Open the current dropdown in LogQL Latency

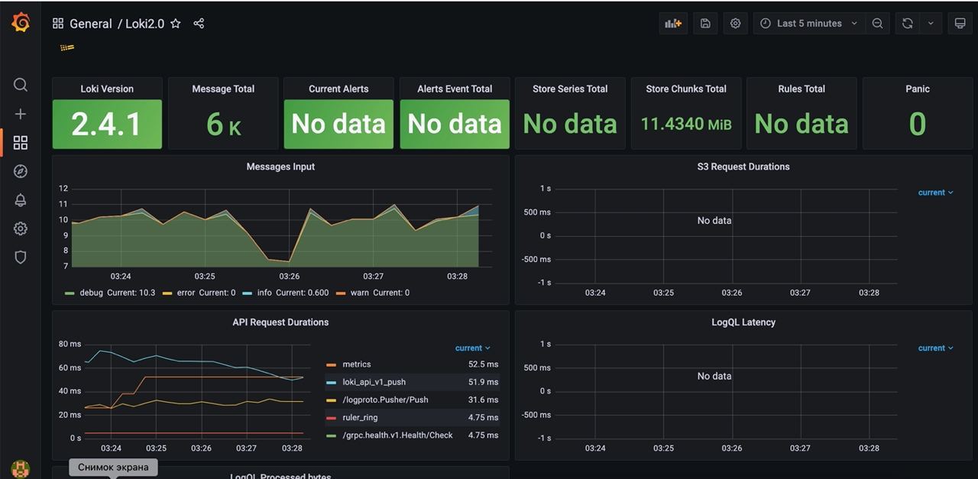tap(935, 348)
